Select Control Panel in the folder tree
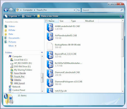Screen dimensions: 127x109 [19, 90]
